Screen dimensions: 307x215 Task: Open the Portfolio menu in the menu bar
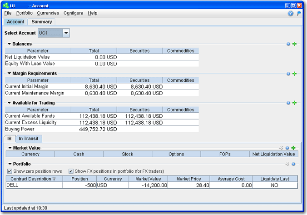pyautogui.click(x=24, y=13)
